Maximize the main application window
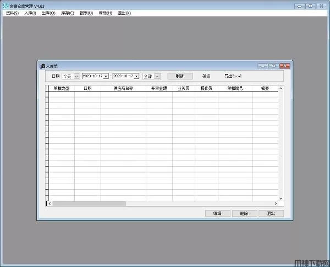 [x=310, y=6]
